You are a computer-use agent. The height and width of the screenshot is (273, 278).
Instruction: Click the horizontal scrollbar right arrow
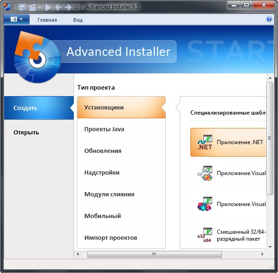point(263,254)
